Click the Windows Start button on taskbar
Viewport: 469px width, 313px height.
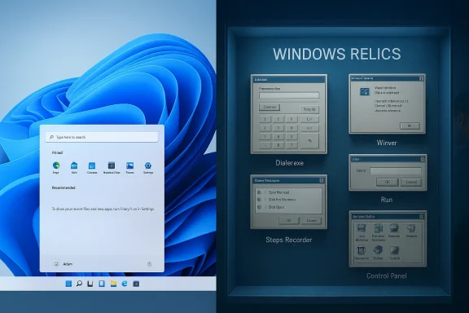pyautogui.click(x=68, y=284)
